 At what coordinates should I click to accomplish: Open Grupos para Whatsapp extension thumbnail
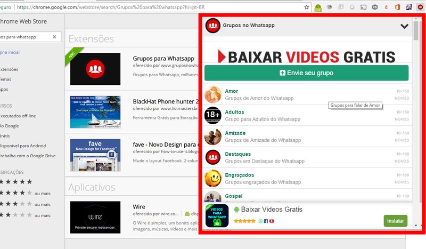[95, 69]
